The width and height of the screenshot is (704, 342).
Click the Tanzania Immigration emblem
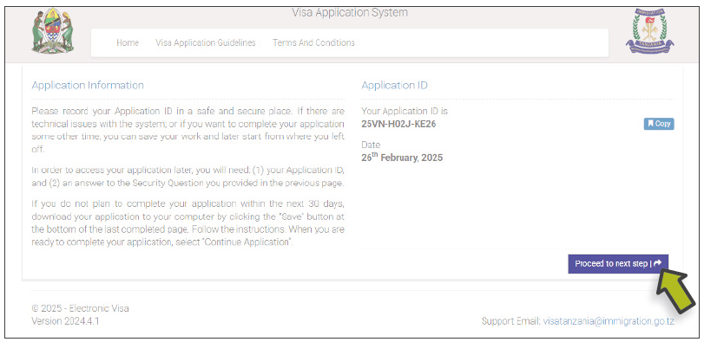coord(649,31)
